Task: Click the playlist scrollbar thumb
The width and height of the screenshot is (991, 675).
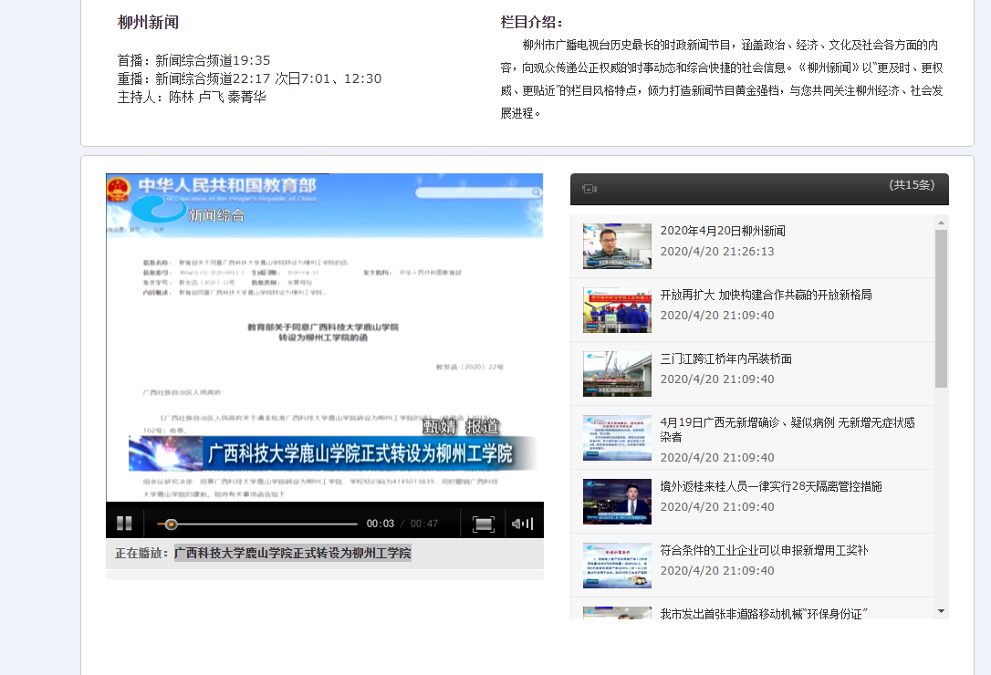Action: pyautogui.click(x=941, y=308)
